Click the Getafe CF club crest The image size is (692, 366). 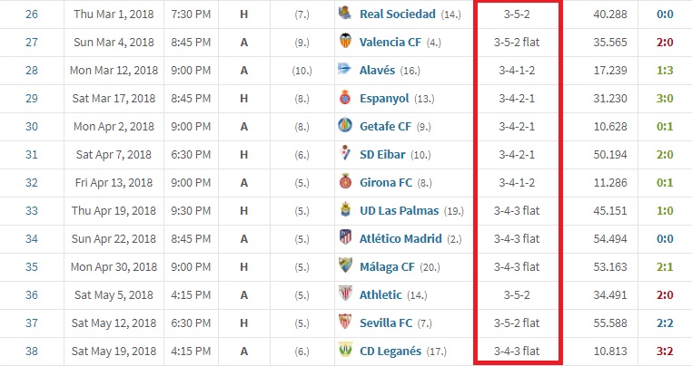pyautogui.click(x=345, y=126)
